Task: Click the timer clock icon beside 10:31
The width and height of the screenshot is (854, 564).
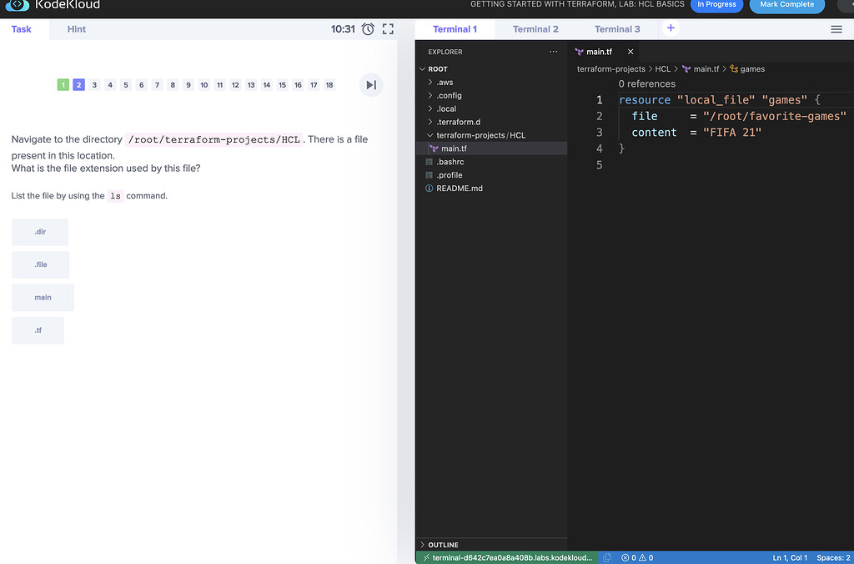Action: click(368, 28)
